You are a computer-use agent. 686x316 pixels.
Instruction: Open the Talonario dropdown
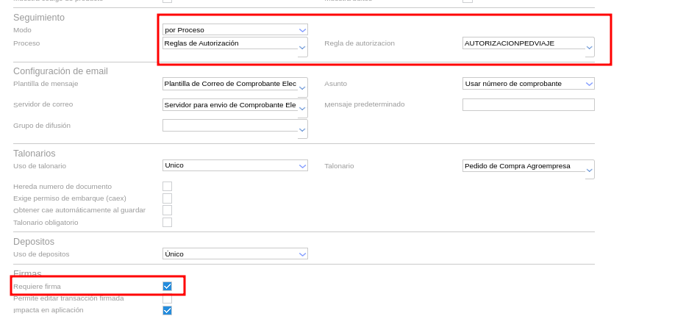coord(589,171)
